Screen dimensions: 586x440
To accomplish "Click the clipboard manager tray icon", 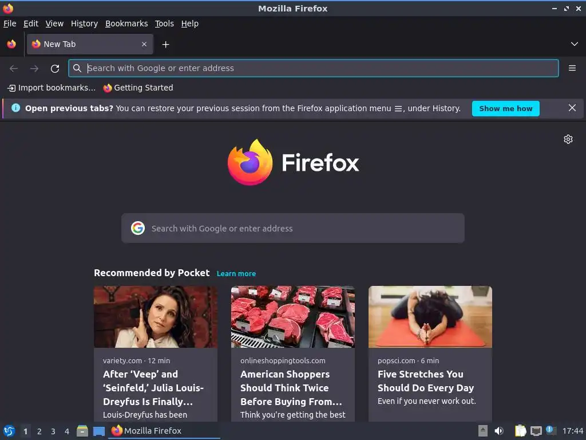I will [520, 431].
